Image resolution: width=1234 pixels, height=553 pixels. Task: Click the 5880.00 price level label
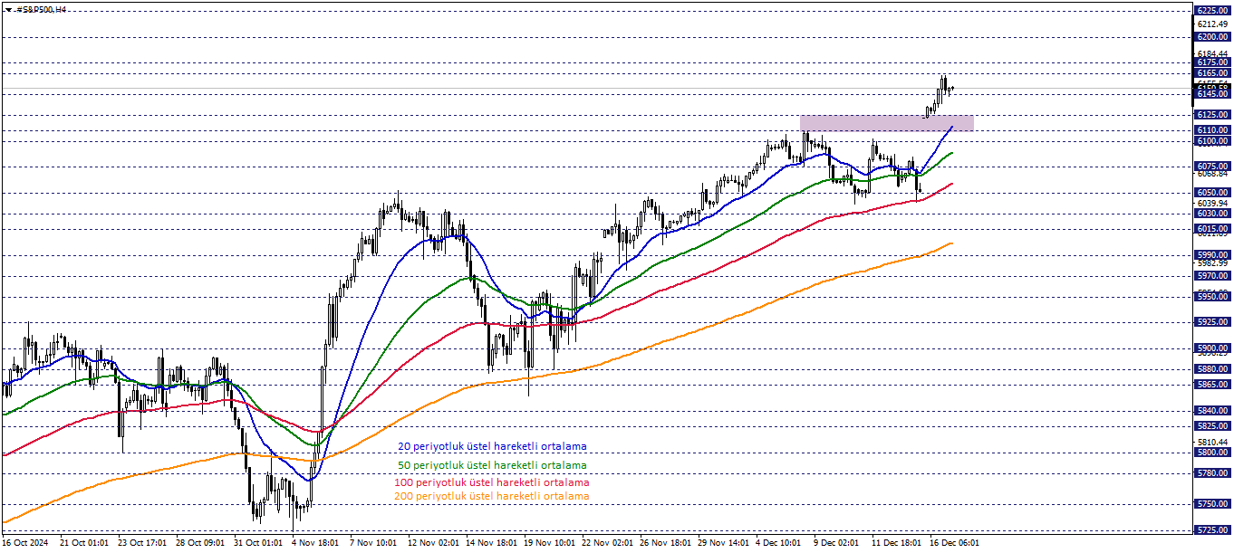coord(1212,369)
